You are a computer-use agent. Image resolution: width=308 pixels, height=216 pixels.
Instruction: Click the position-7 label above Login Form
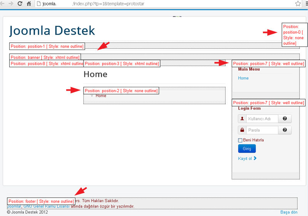268,103
